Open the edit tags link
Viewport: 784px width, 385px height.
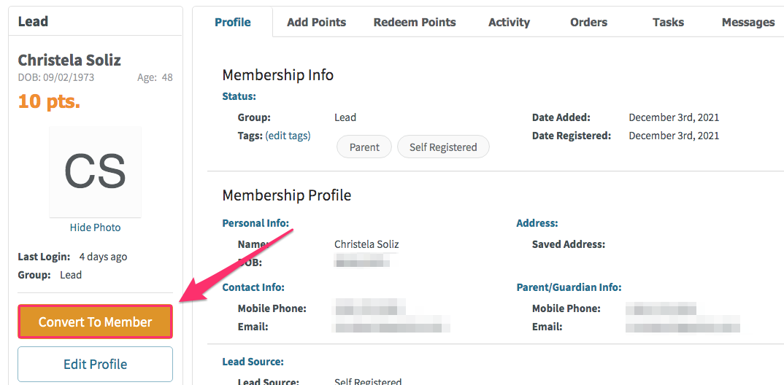(x=288, y=136)
